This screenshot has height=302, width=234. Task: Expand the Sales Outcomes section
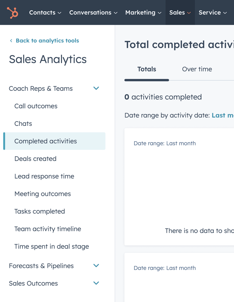(96, 283)
